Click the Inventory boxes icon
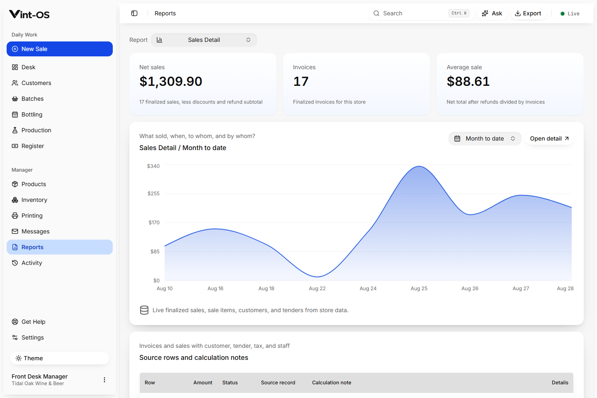Viewport: 597px width, 398px height. (x=15, y=200)
